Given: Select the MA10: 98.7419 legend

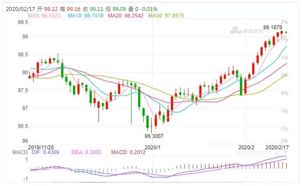Looking at the screenshot, I should coord(85,16).
